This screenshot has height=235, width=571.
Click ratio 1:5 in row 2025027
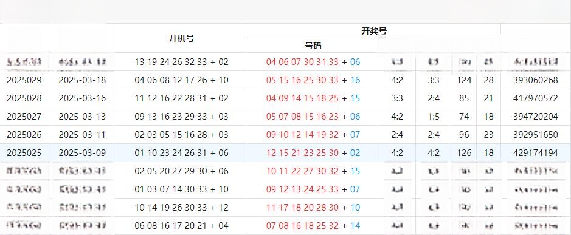tap(434, 117)
